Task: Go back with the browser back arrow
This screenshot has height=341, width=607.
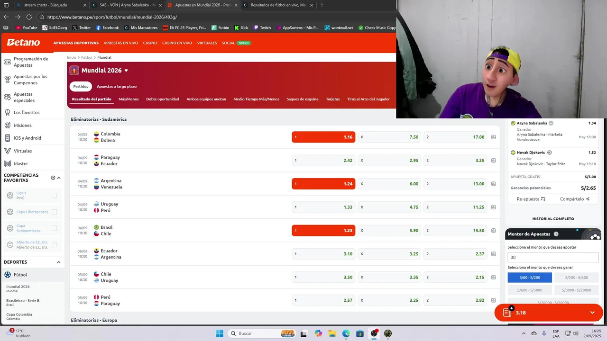Action: click(x=6, y=17)
